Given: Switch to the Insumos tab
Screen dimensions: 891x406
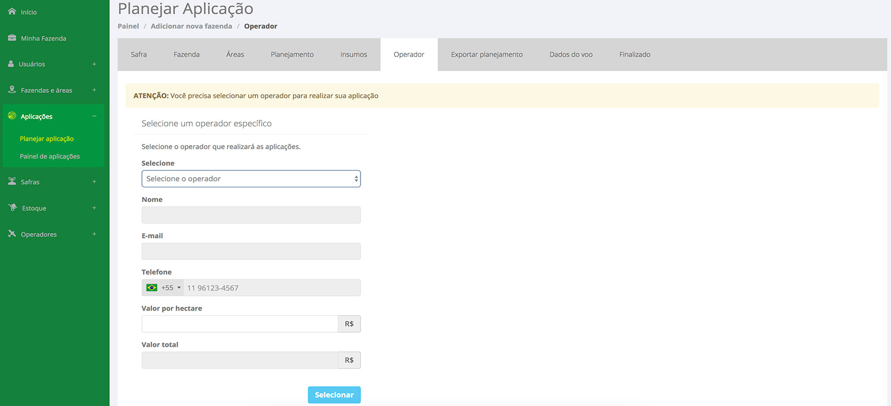Looking at the screenshot, I should point(353,54).
